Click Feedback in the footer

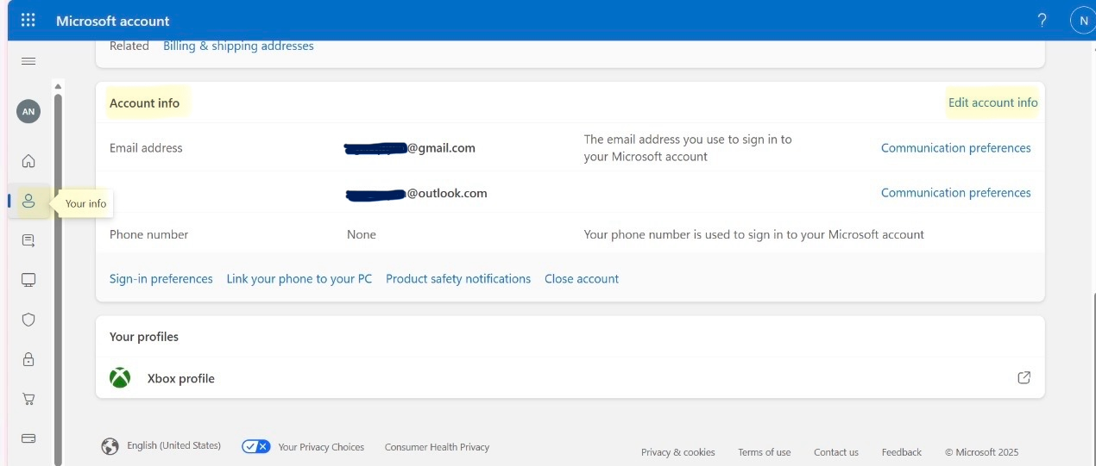click(902, 452)
